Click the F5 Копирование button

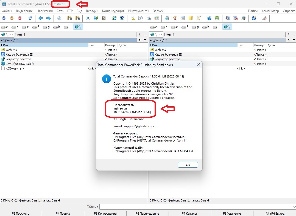click(105, 214)
